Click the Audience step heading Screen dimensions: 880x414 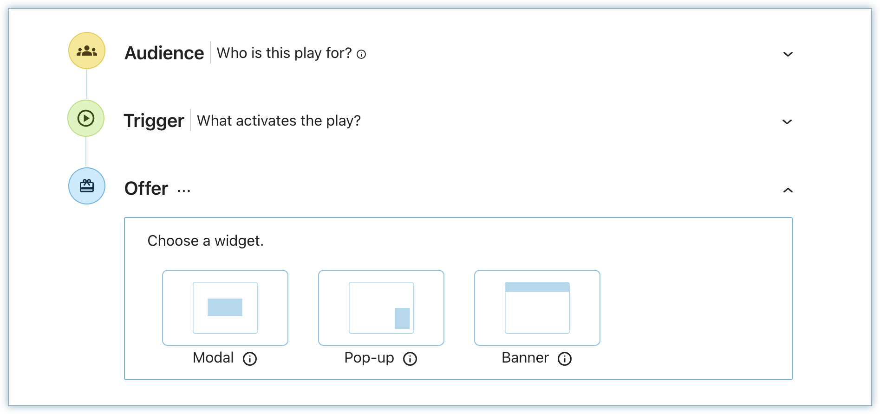point(164,53)
